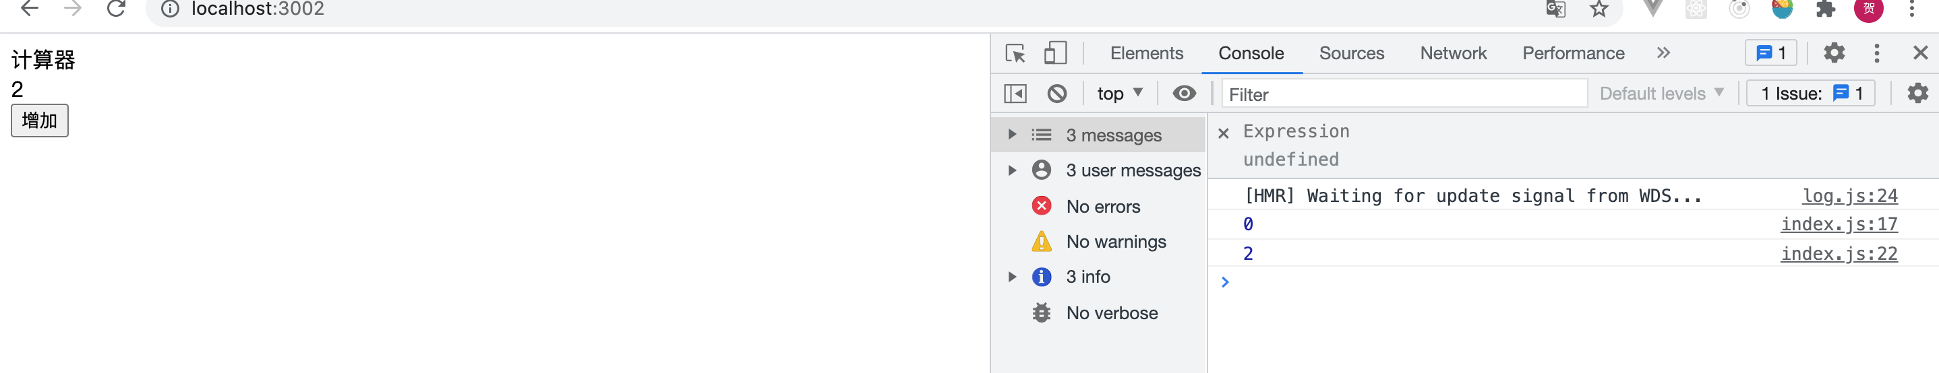Screen dimensions: 1939x373
Task: Reload the localhost page
Action: coord(116,8)
